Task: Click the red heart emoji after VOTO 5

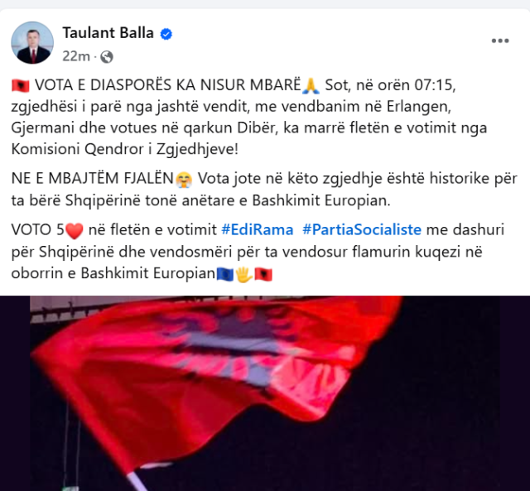Action: 74,231
